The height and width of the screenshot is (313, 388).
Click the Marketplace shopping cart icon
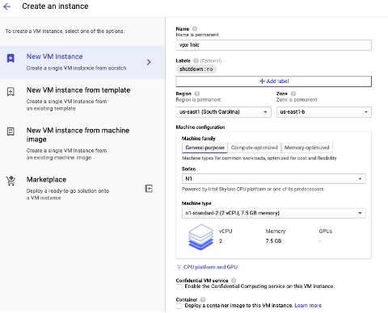(x=11, y=181)
